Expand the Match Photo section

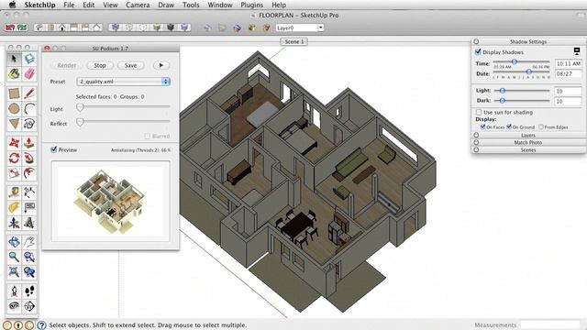click(528, 143)
